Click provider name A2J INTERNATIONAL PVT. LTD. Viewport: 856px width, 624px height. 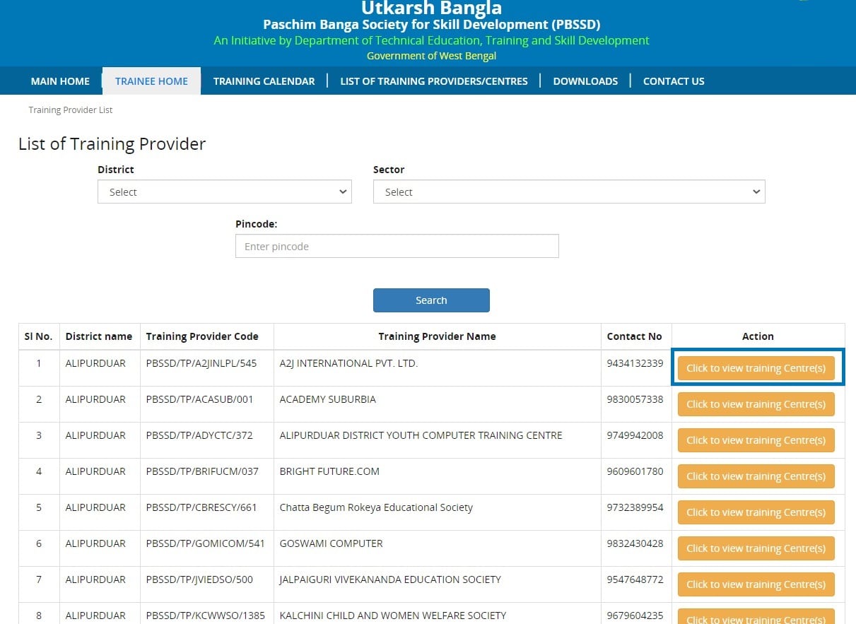tap(348, 363)
